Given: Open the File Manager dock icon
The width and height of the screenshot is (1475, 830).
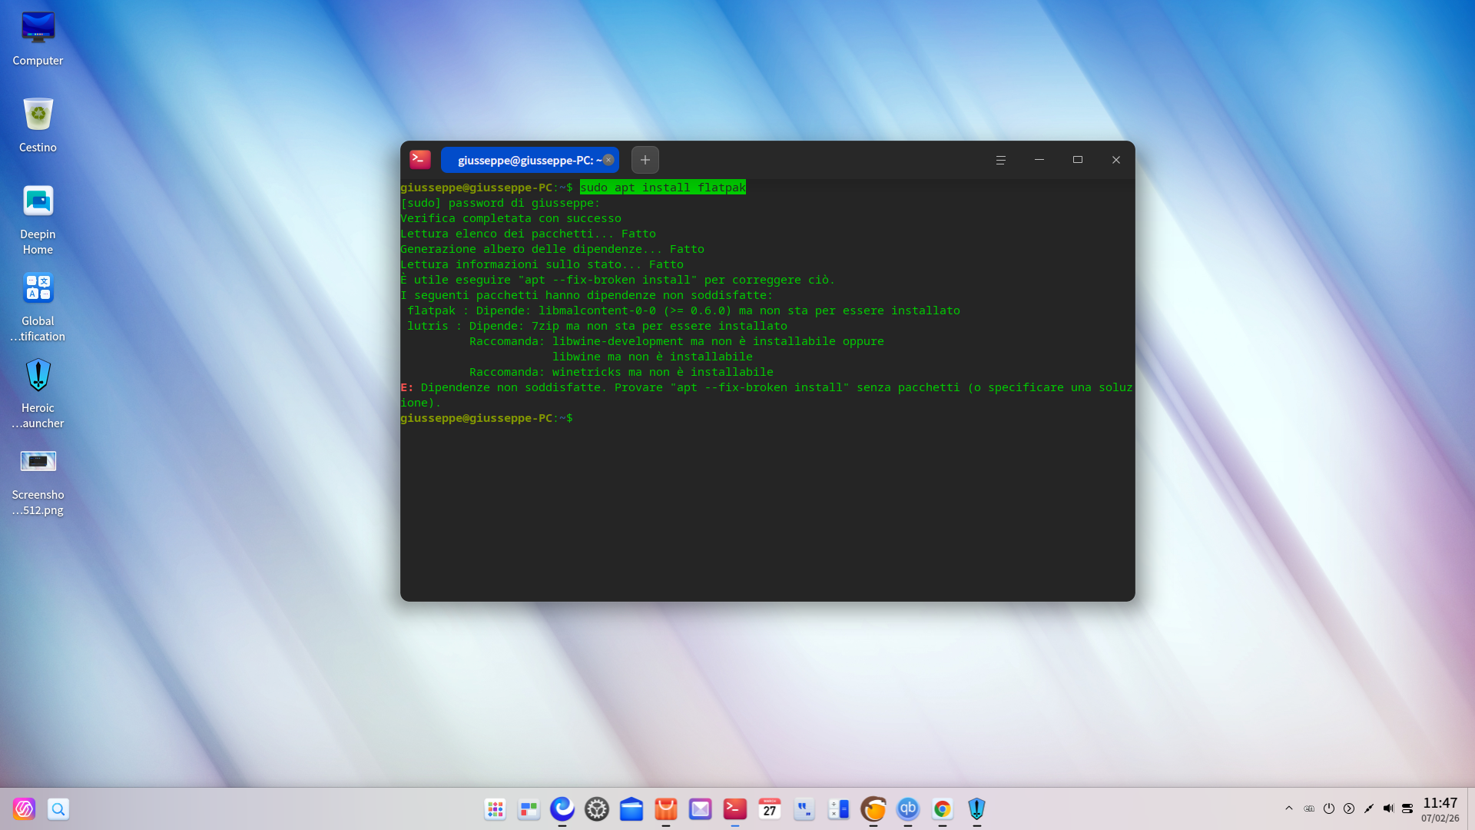Looking at the screenshot, I should pyautogui.click(x=631, y=809).
